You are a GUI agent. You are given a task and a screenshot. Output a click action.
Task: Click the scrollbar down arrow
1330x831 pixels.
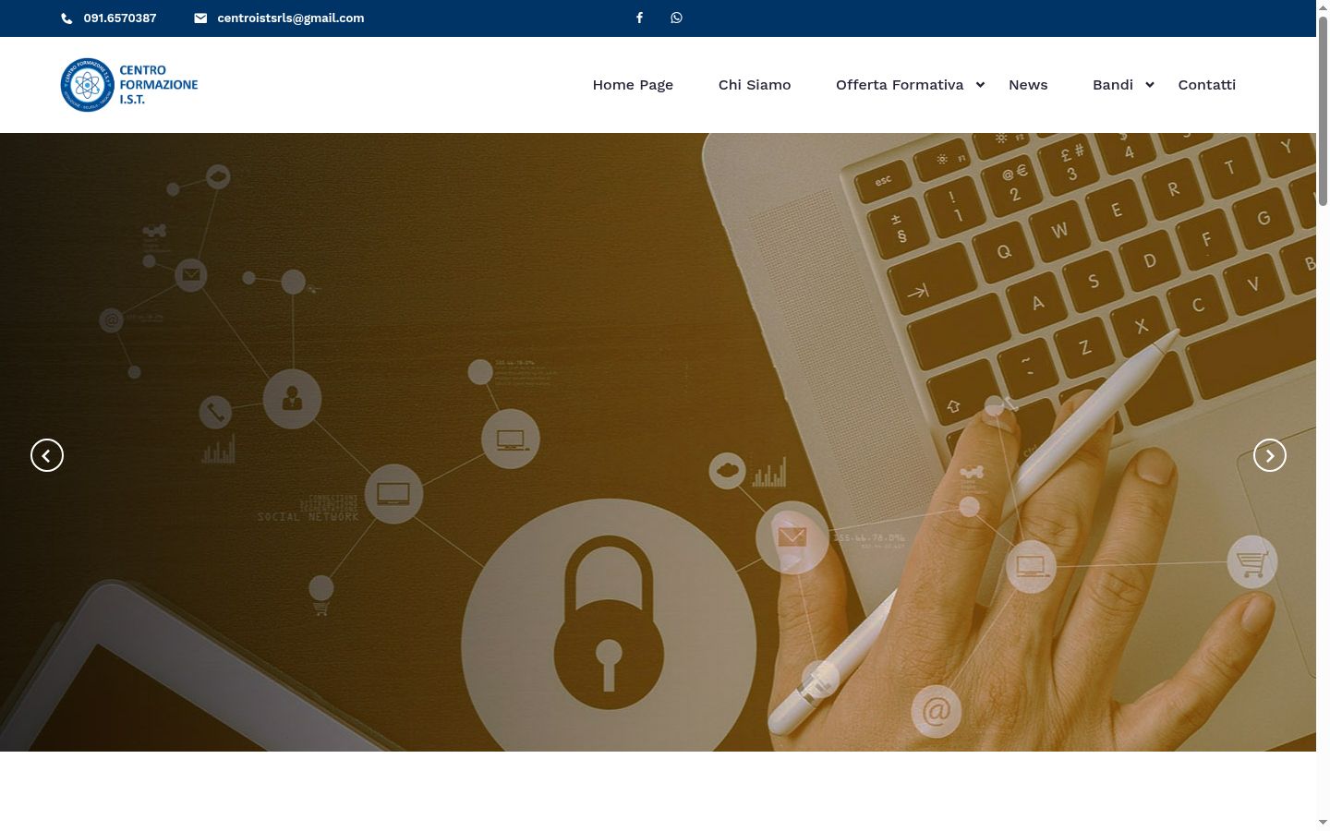coord(1323,823)
